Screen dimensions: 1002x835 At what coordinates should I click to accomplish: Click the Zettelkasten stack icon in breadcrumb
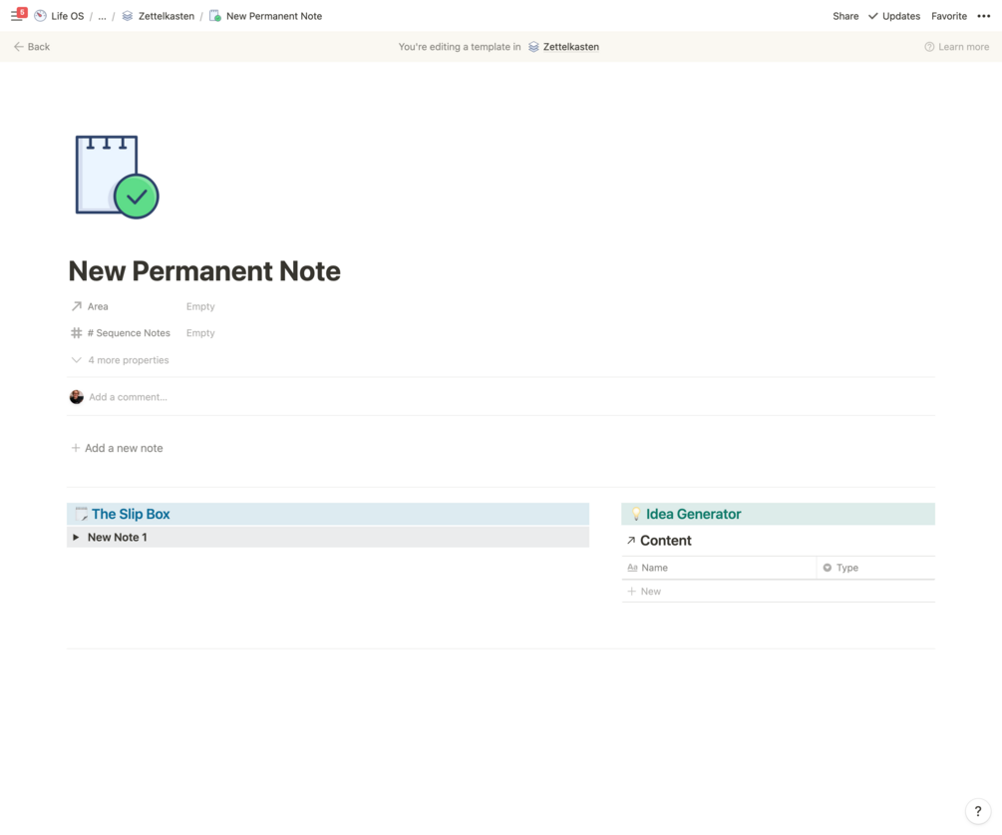coord(128,16)
